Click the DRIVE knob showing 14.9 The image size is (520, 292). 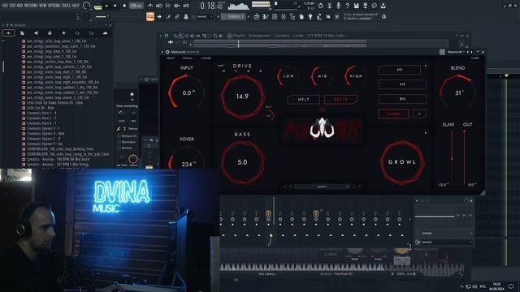(x=242, y=97)
